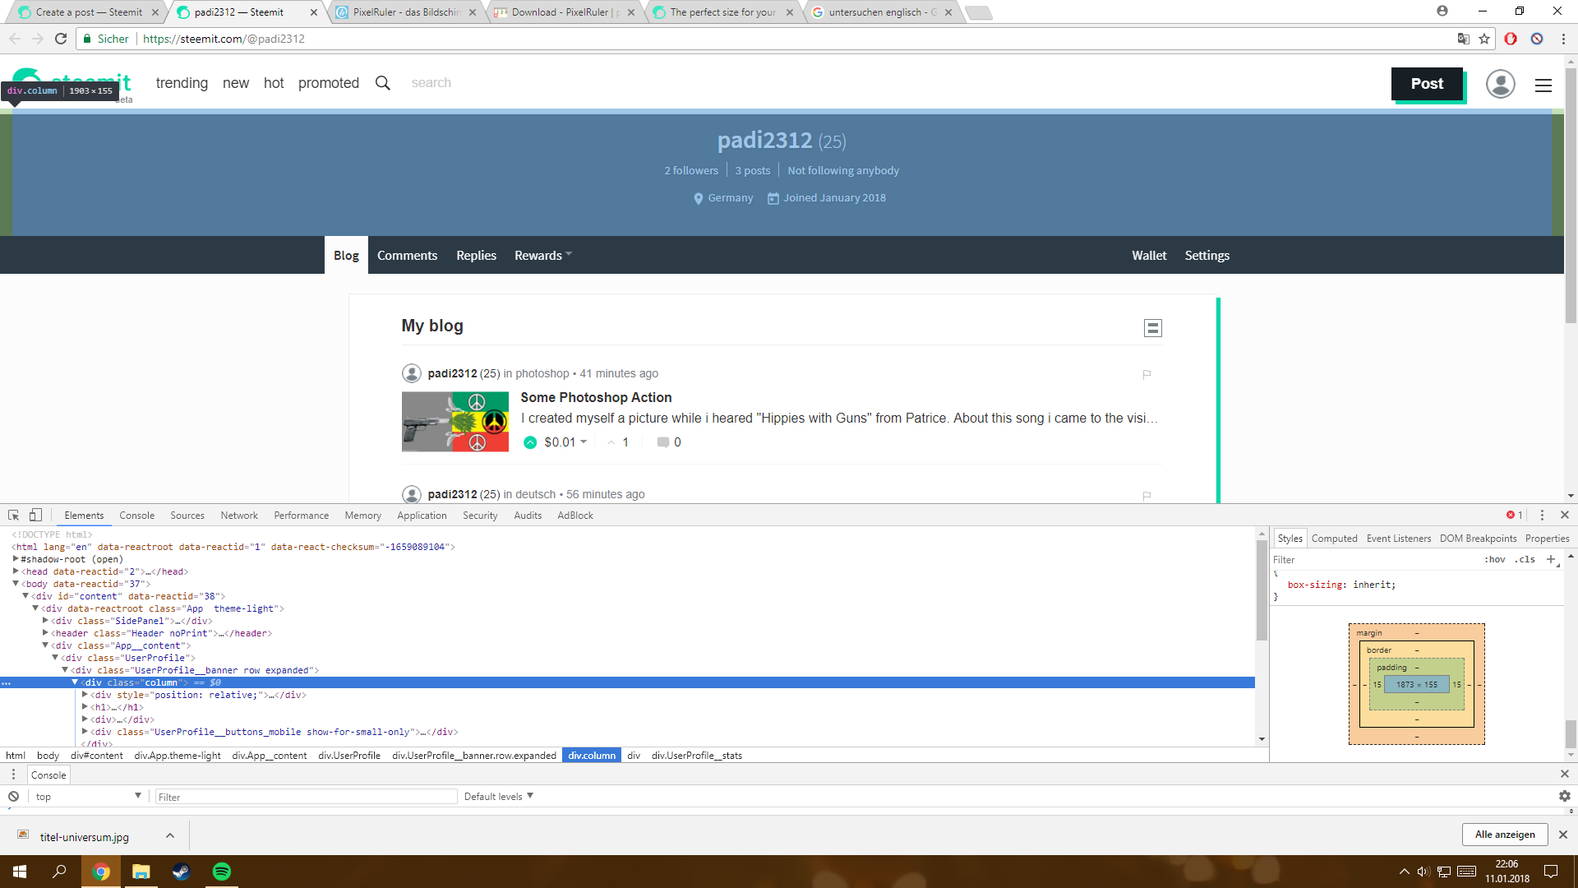
Task: Toggle the :hov element state pane
Action: coord(1495,559)
